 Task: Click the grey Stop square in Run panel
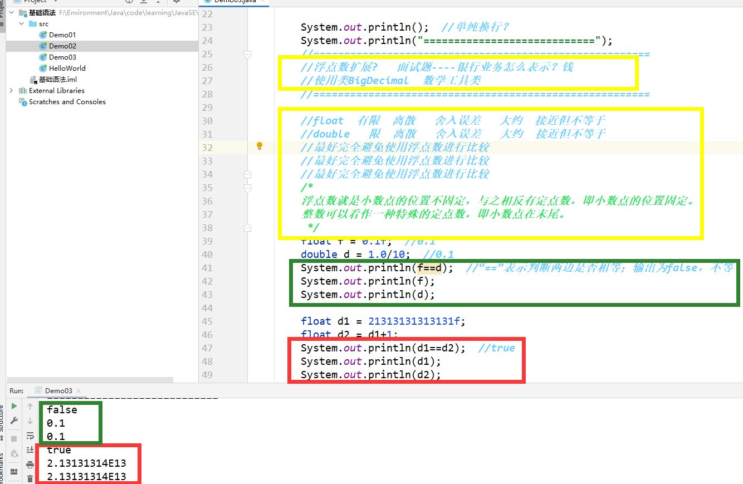point(14,438)
